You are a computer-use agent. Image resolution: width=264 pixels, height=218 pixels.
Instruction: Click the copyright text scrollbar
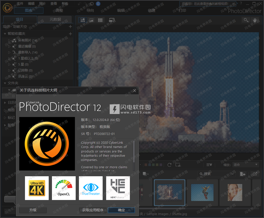point(134,151)
